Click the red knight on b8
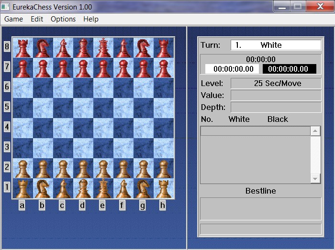Viewport: 335px width, 250px height. [43, 48]
